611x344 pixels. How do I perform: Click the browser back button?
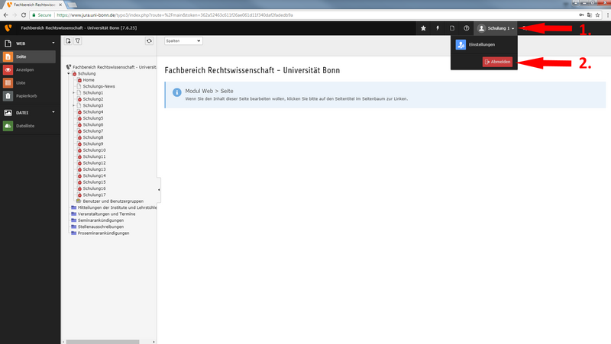click(5, 15)
